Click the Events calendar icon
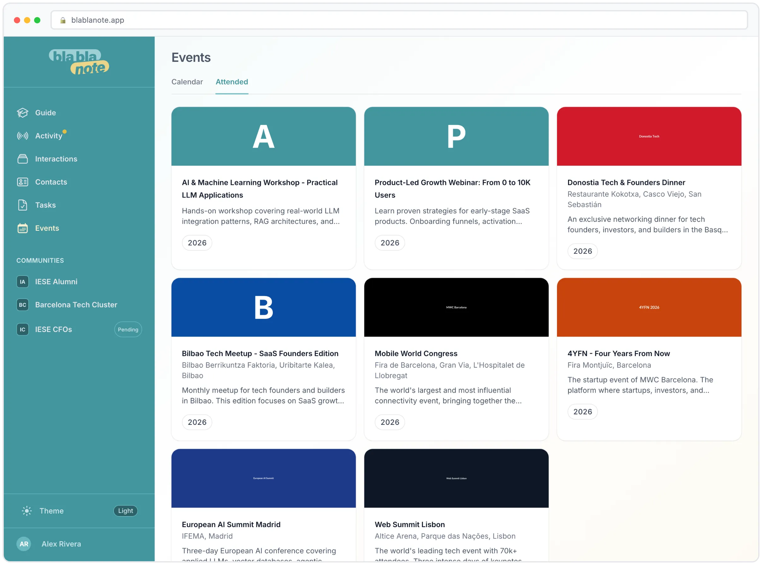The width and height of the screenshot is (762, 565). tap(23, 229)
